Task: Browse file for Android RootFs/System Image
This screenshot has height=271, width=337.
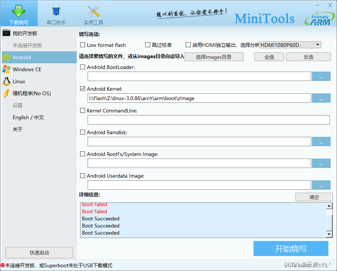Action: pos(321,163)
